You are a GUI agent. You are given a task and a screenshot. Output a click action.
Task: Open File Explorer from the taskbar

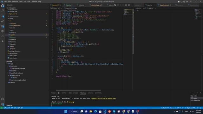91,111
